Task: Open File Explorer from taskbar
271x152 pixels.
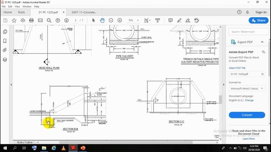Action: click(44, 148)
